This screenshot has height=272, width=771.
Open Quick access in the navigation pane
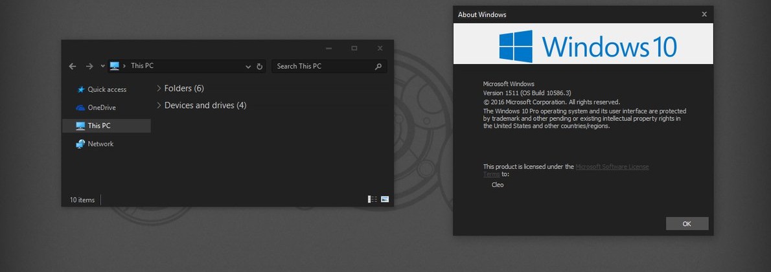coord(107,89)
